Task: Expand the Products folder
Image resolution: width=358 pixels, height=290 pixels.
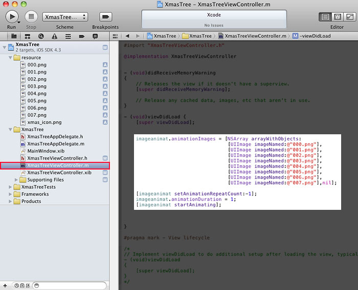Action: pos(10,201)
